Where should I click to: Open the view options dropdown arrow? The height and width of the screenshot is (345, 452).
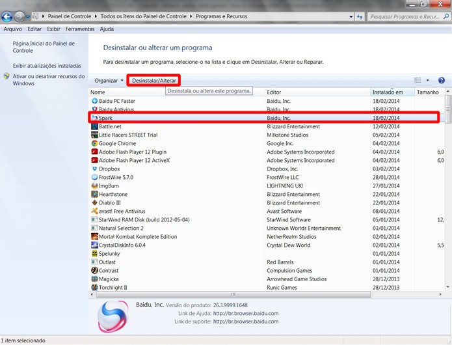click(x=427, y=81)
